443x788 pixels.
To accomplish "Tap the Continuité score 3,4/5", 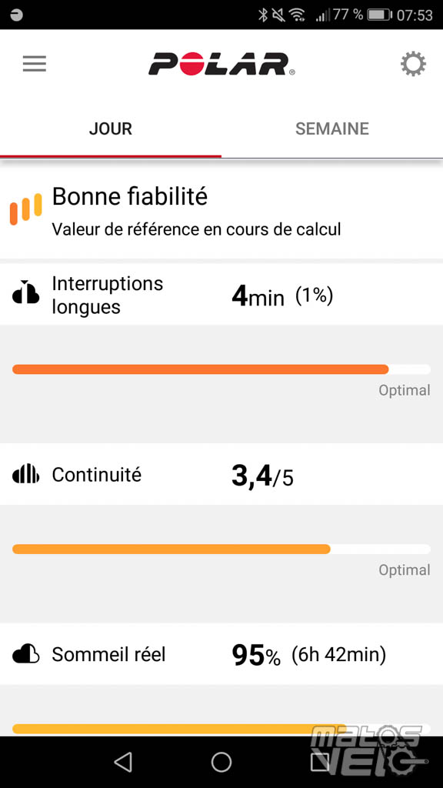I will [x=262, y=476].
